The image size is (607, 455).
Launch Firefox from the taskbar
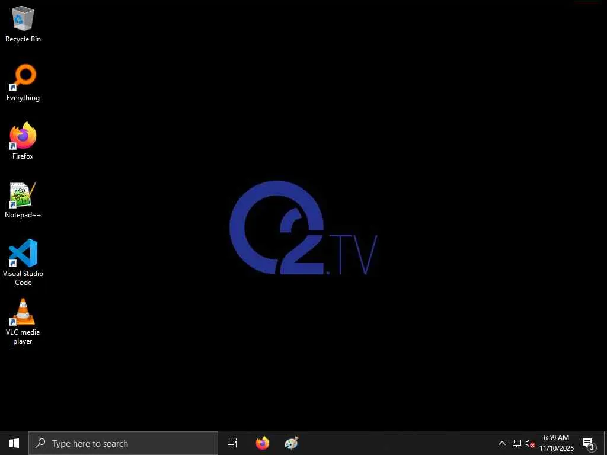point(263,443)
